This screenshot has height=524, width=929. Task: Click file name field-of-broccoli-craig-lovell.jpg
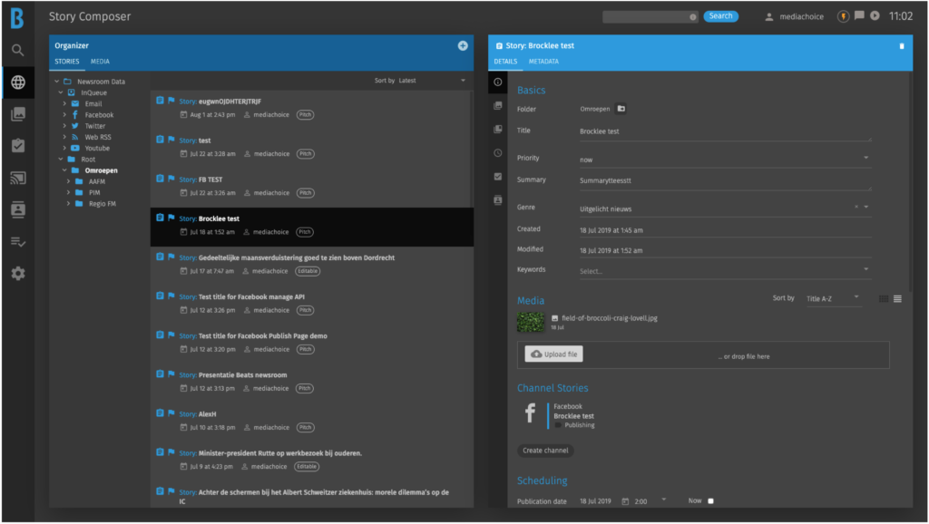(x=610, y=318)
